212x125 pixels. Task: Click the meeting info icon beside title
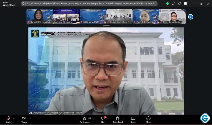[23, 4]
